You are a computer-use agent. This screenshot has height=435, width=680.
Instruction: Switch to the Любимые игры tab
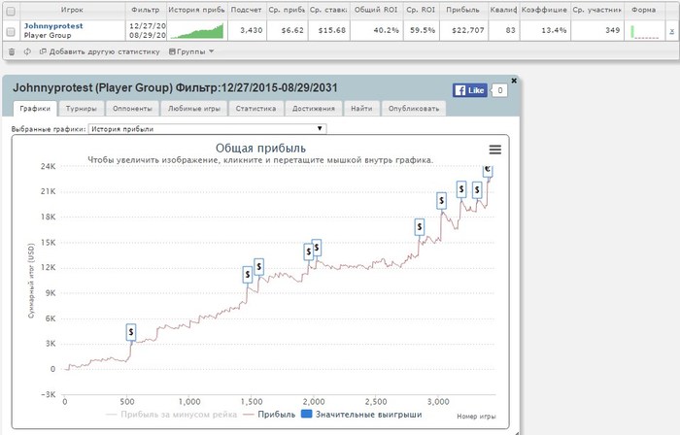tap(194, 109)
